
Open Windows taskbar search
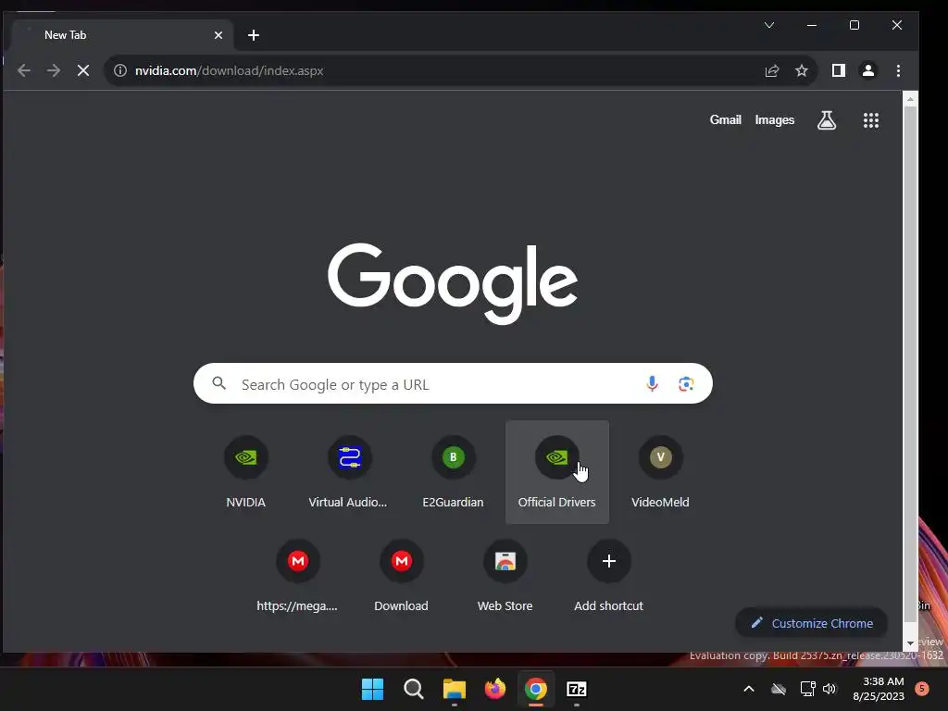[x=414, y=689]
